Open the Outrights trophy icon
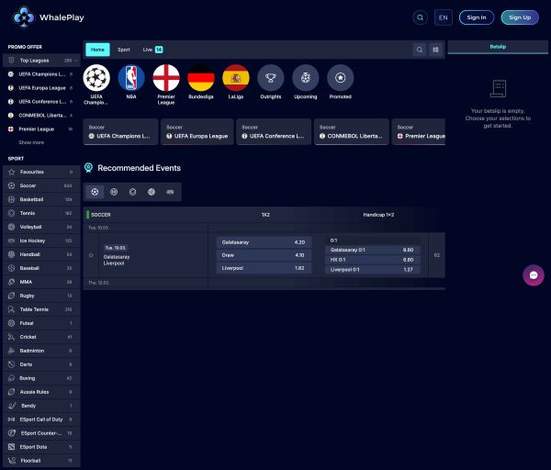551x470 pixels. tap(271, 78)
